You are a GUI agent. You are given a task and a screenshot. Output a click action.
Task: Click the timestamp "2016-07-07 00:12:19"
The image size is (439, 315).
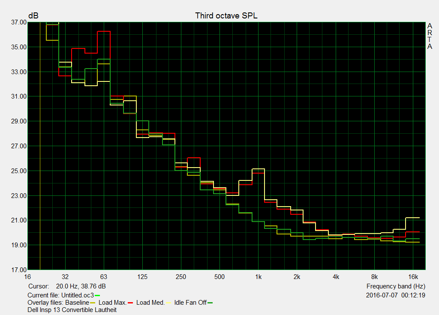(x=396, y=295)
